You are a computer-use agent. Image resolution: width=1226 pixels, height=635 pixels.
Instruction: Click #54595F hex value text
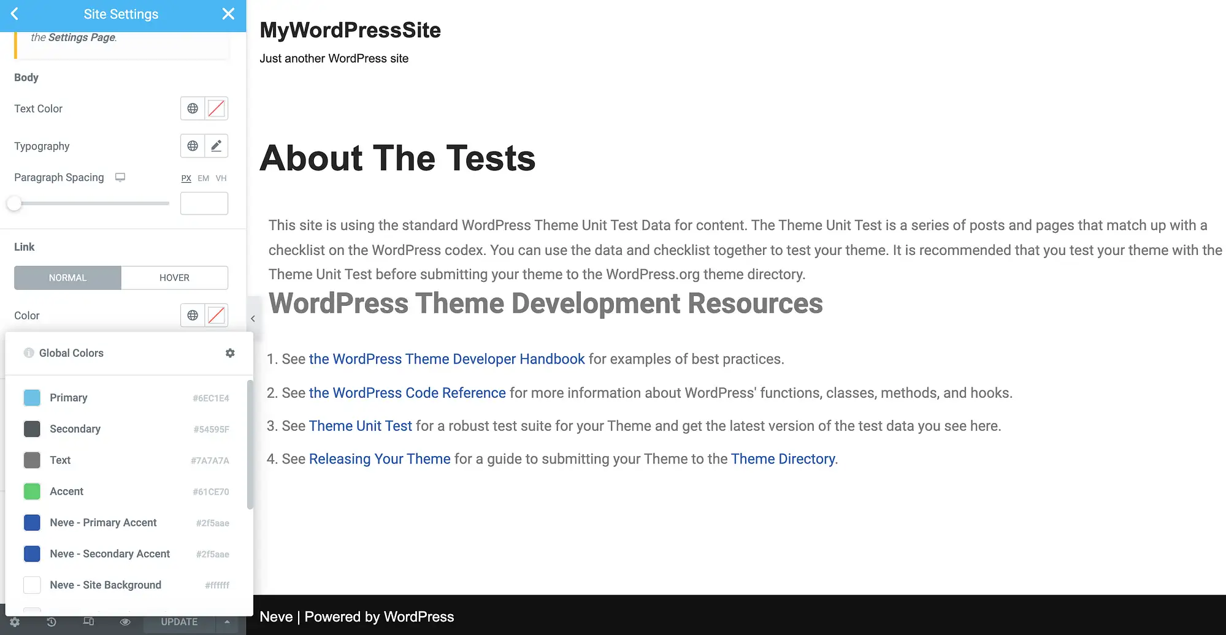coord(211,430)
